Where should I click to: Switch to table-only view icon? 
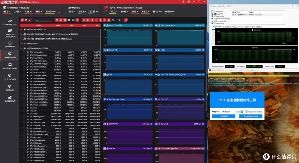coord(26,20)
